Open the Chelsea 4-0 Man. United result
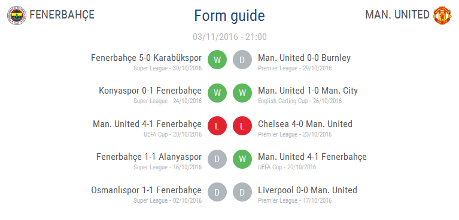This screenshot has width=459, height=220. (305, 124)
